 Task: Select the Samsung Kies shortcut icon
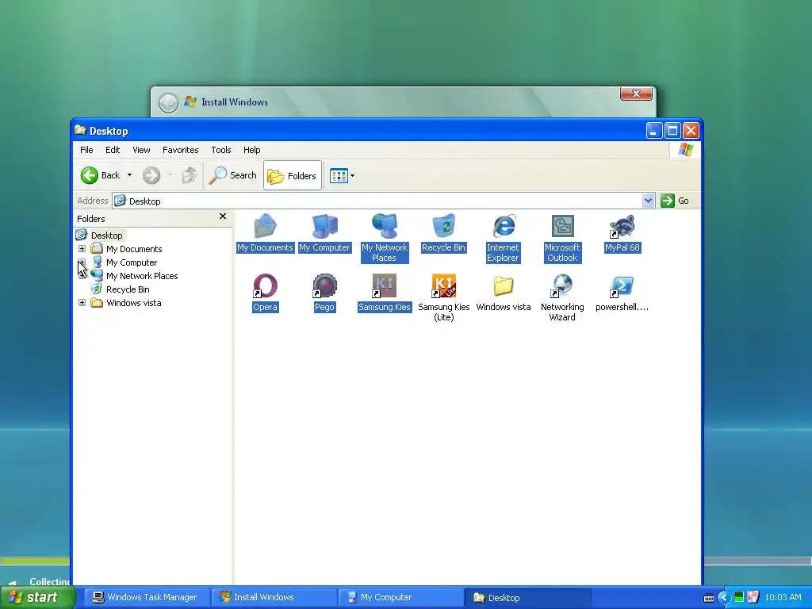point(385,293)
